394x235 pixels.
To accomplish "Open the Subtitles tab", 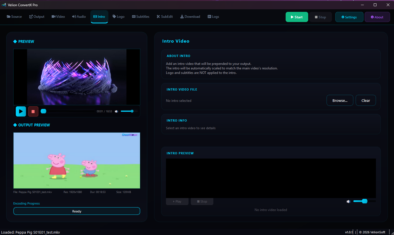I will (x=141, y=17).
